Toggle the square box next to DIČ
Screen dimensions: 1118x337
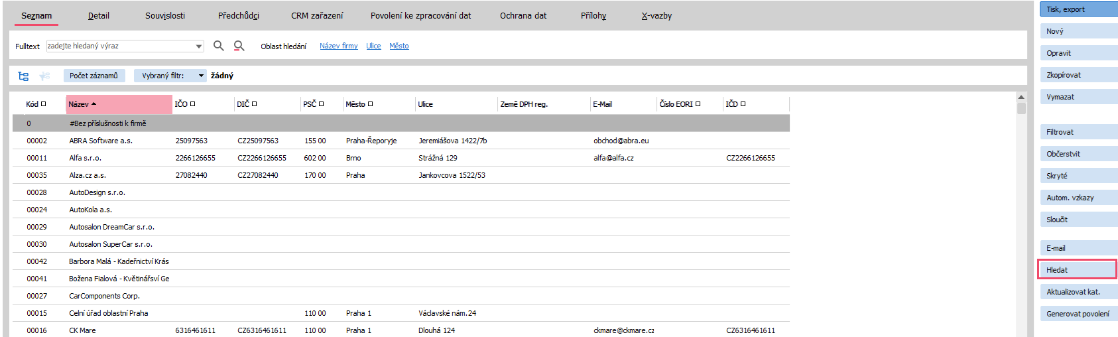255,104
